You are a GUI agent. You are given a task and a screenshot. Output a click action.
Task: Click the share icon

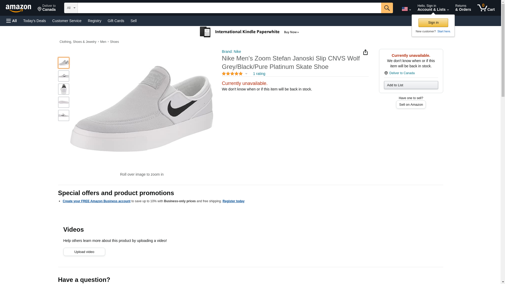[365, 52]
